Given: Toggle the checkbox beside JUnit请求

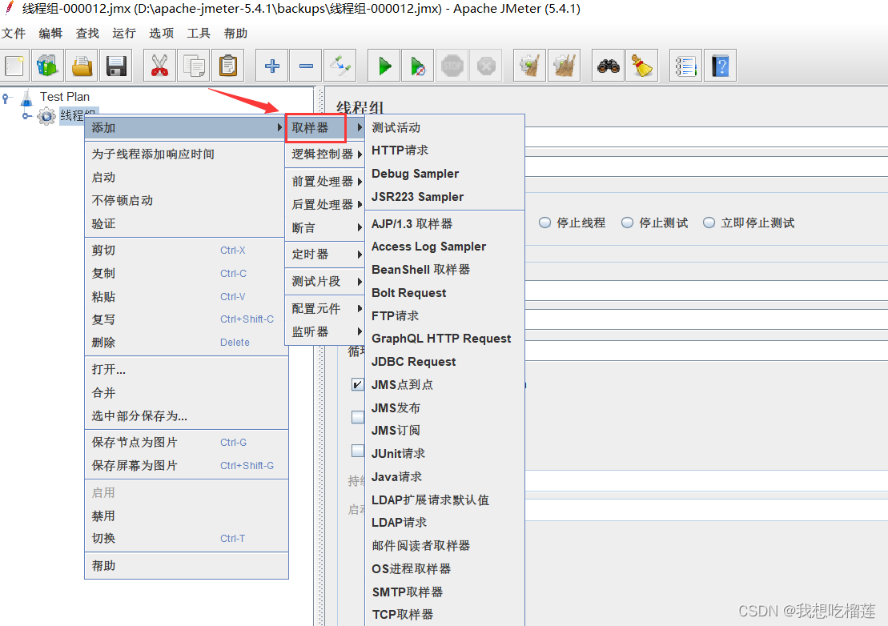Looking at the screenshot, I should coord(357,451).
